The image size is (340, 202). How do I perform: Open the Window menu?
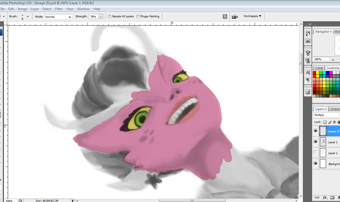coord(83,9)
